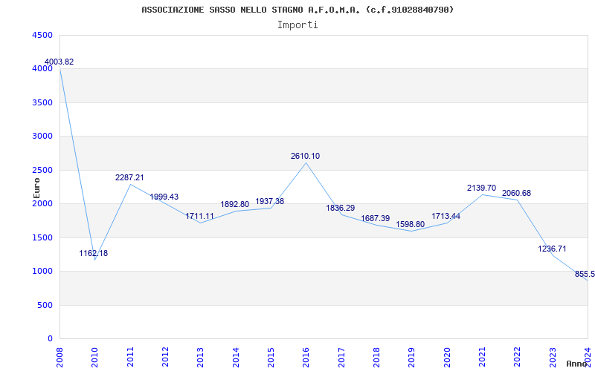This screenshot has height=371, width=595.
Task: Click x-axis year 2021
Action: click(482, 357)
